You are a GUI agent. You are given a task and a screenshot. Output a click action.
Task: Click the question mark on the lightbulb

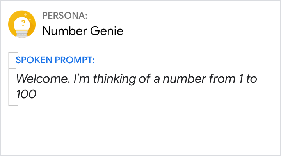pos(23,23)
